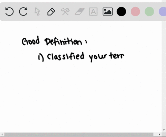Click the horizontal scrollbar thumb
This screenshot has height=137, width=166.
point(79,135)
